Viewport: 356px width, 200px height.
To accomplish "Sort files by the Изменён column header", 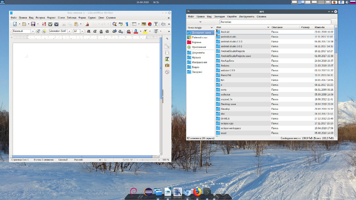I will pyautogui.click(x=320, y=27).
